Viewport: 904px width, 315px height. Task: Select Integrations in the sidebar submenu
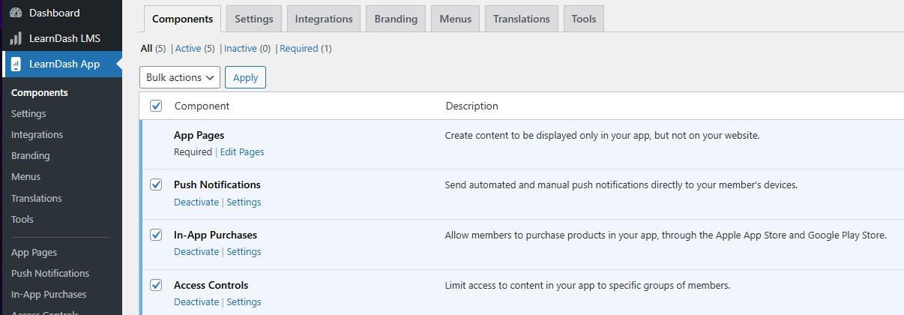coord(37,135)
